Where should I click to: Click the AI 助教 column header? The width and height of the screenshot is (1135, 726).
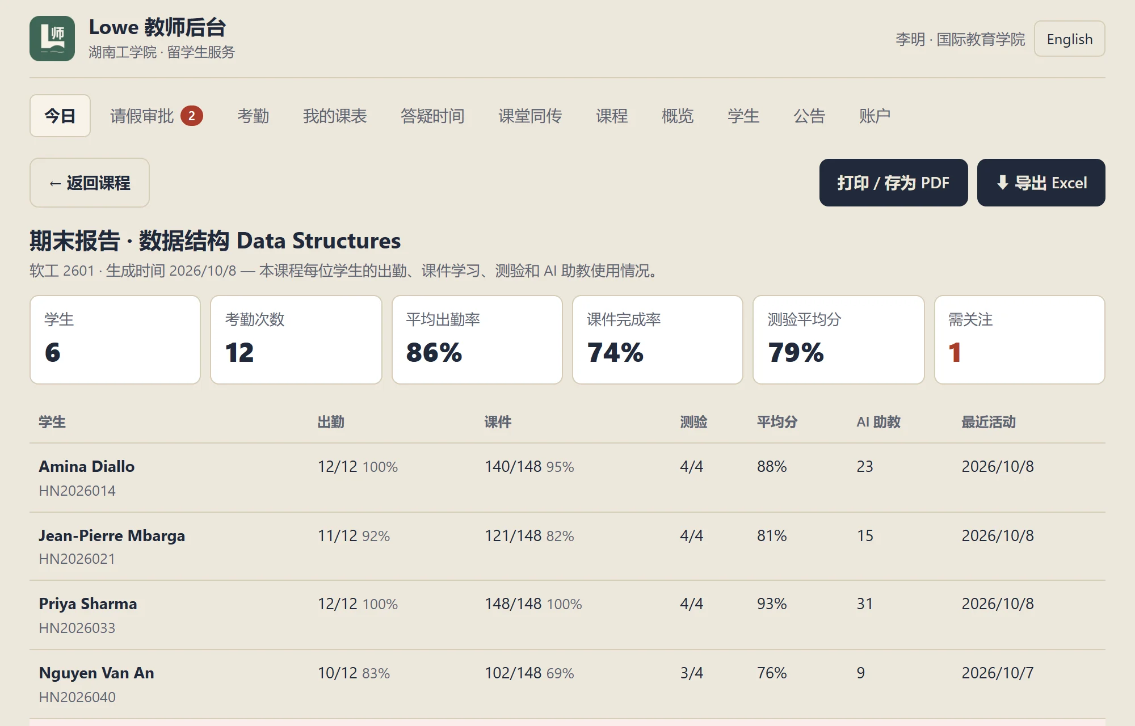[x=878, y=422]
